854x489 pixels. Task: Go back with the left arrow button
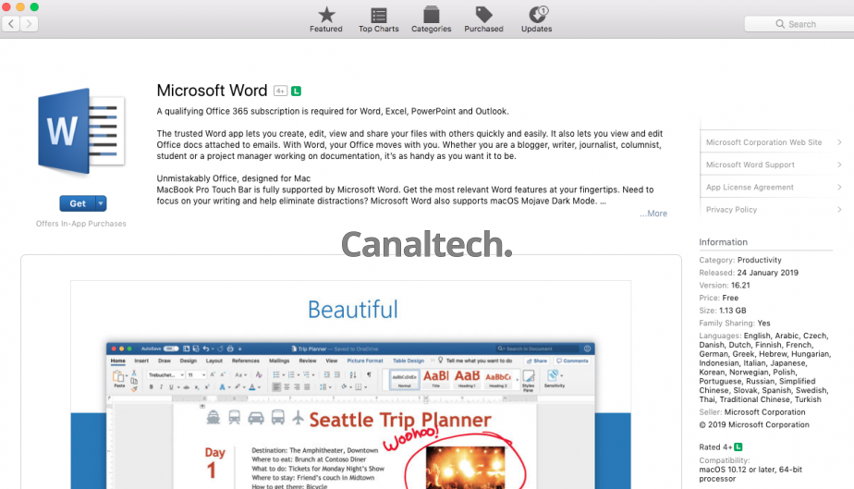11,23
